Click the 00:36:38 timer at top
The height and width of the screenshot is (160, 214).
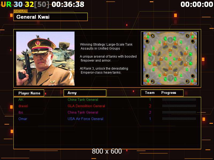[68, 4]
